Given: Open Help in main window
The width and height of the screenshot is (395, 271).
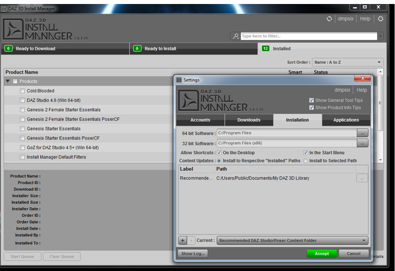Looking at the screenshot, I should tap(365, 19).
